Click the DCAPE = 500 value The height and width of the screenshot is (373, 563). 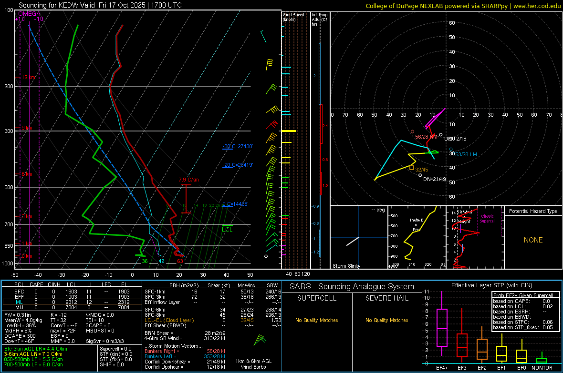pos(20,336)
